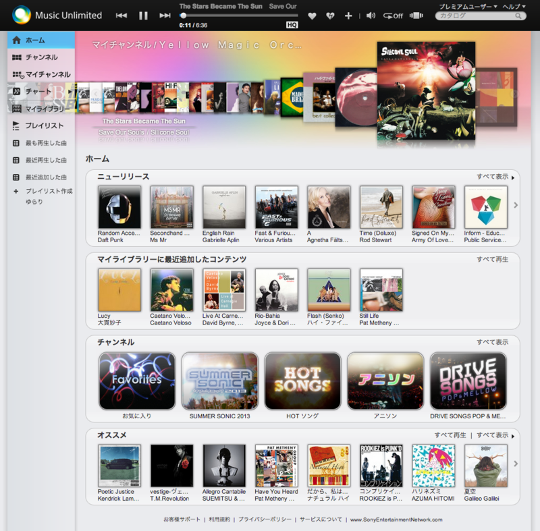
Task: Toggle HQ audio quality badge
Action: click(292, 25)
